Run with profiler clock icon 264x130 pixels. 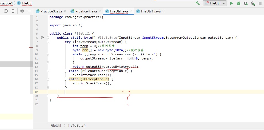point(253,3)
